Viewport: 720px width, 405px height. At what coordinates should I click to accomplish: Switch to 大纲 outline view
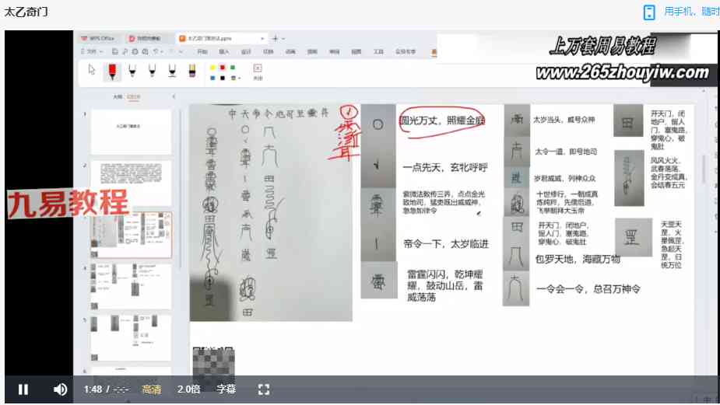[x=118, y=97]
